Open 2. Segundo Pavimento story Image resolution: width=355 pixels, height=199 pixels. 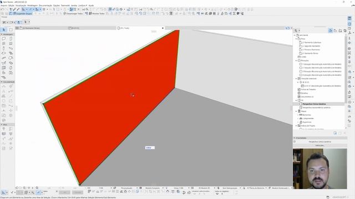(x=311, y=46)
